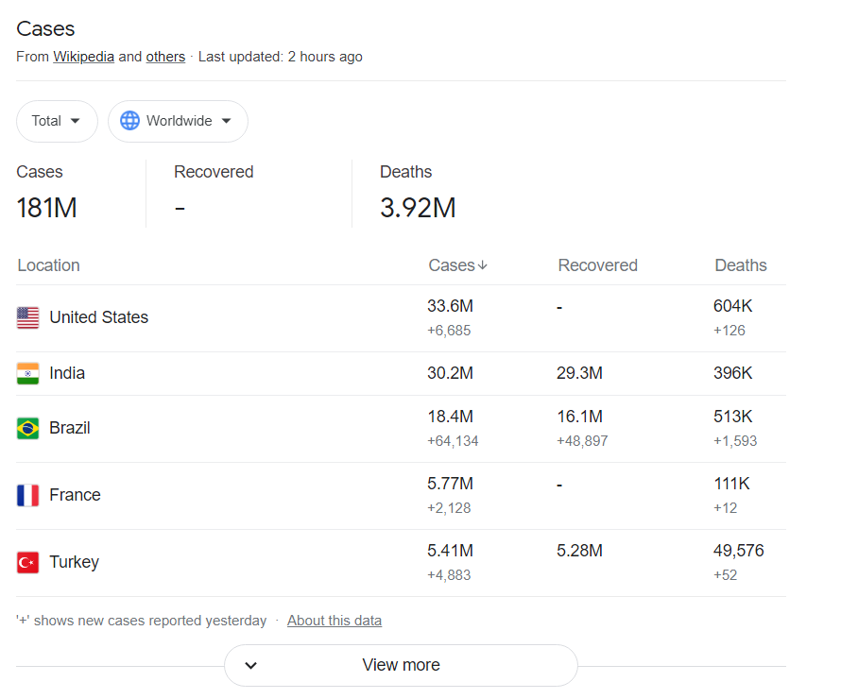Click the 16.1M recovered value

(580, 417)
